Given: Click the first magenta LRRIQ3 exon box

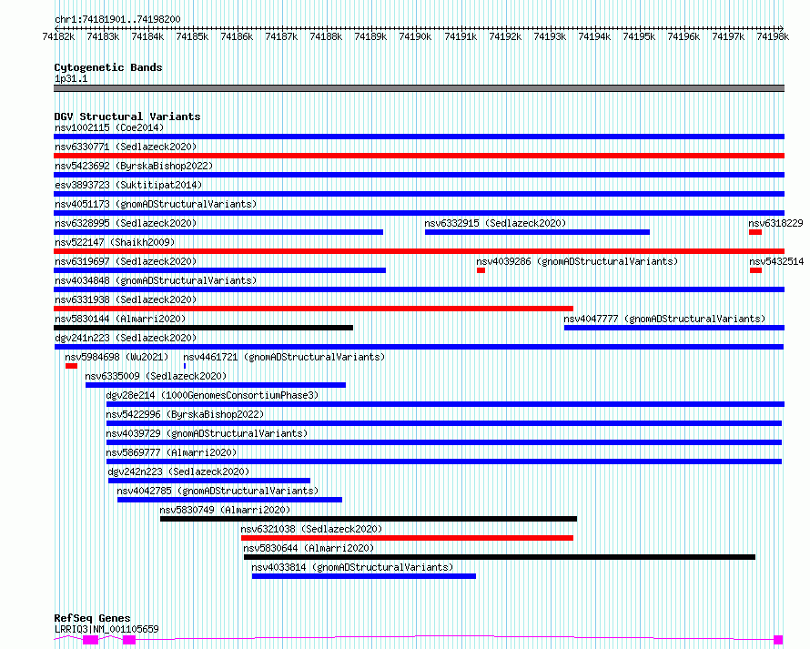Looking at the screenshot, I should 90,640.
